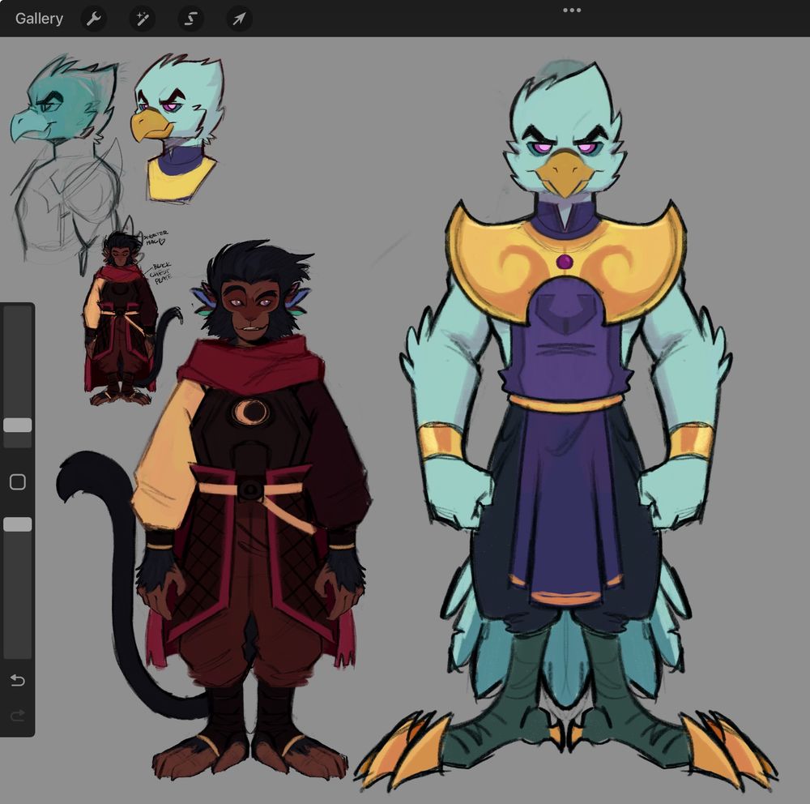The height and width of the screenshot is (804, 810).
Task: Tap the square modify button in sidebar
Action: click(18, 482)
